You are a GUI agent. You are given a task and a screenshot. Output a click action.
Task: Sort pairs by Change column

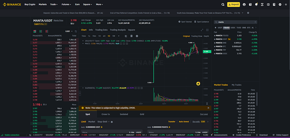coord(253,32)
